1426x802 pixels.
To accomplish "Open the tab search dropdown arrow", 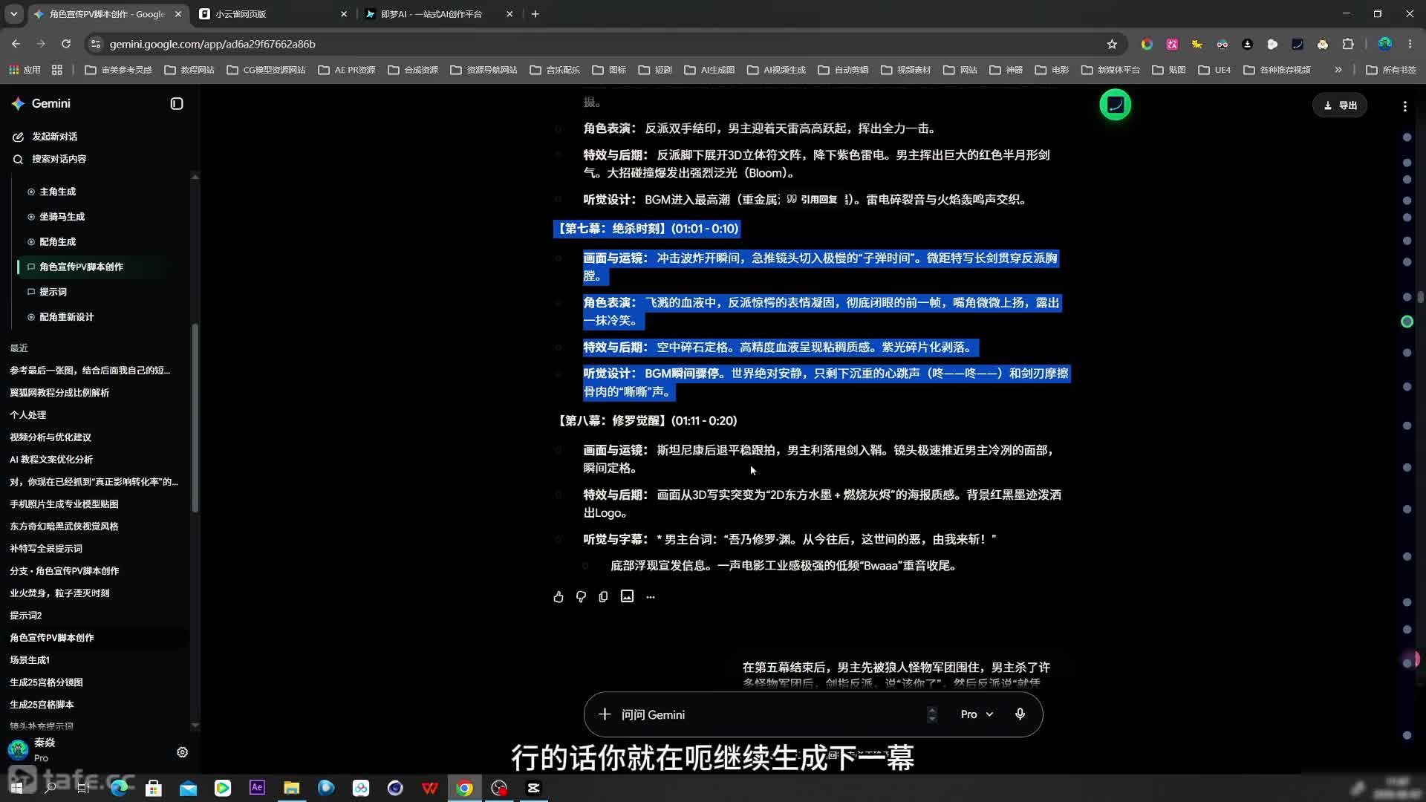I will pos(13,14).
